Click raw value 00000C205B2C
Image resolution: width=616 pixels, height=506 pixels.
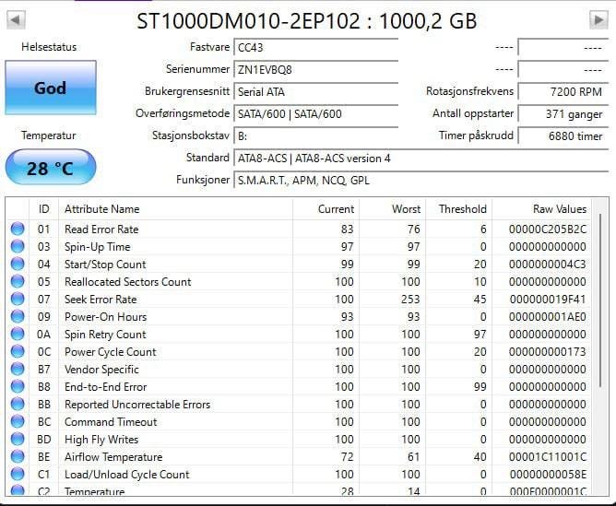click(x=548, y=229)
